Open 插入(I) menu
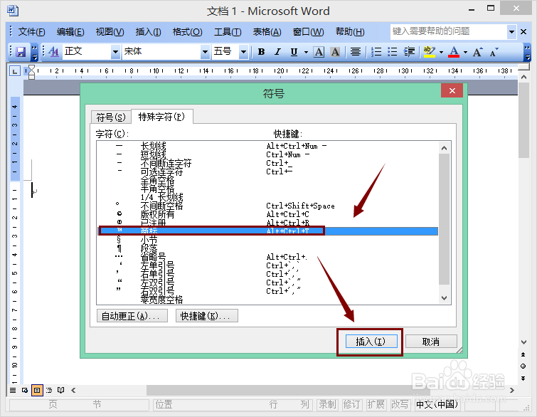Screen dimensions: 537x417 click(x=148, y=32)
